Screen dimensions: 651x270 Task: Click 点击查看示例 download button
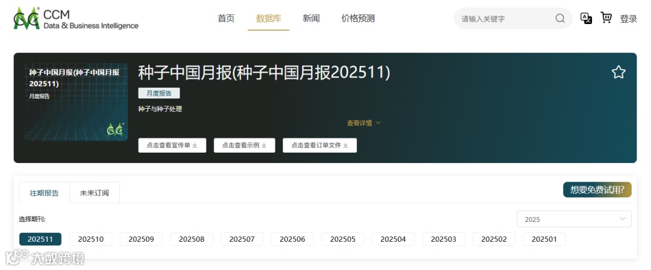click(245, 146)
